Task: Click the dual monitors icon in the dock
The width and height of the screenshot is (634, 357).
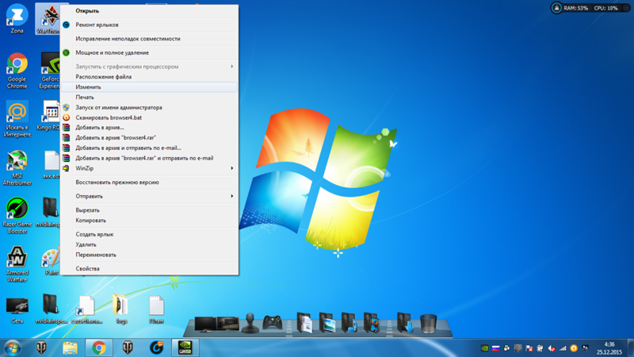Action: coord(216,324)
